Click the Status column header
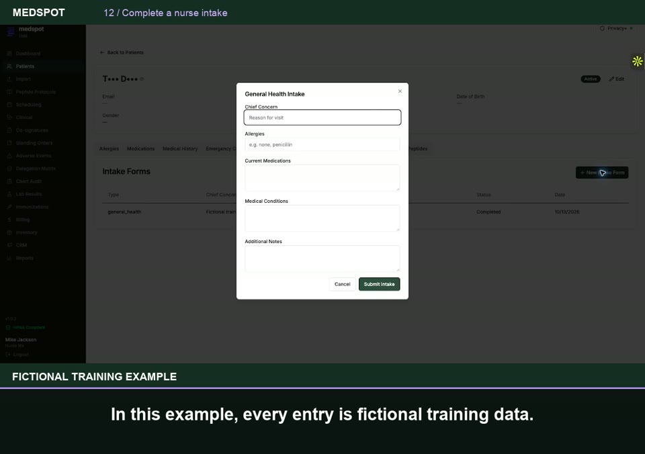Image resolution: width=645 pixels, height=454 pixels. point(484,195)
